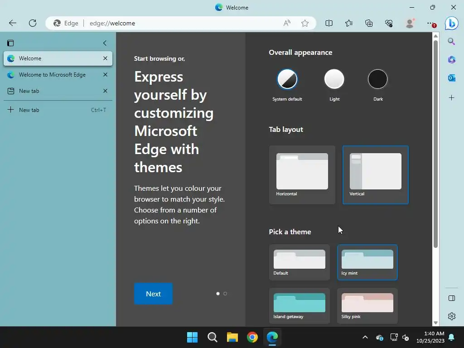
Task: Switch to the New tab tab
Action: 58,91
